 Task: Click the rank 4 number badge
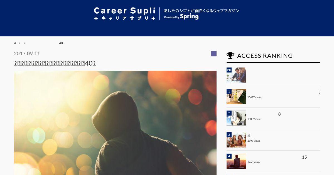click(229, 156)
